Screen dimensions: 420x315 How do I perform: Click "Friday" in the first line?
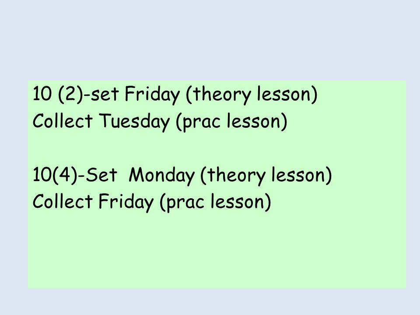152,95
